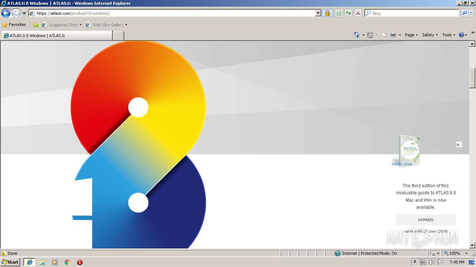The height and width of the screenshot is (267, 476).
Task: Click the Read Mail envelope icon
Action: coord(384,35)
